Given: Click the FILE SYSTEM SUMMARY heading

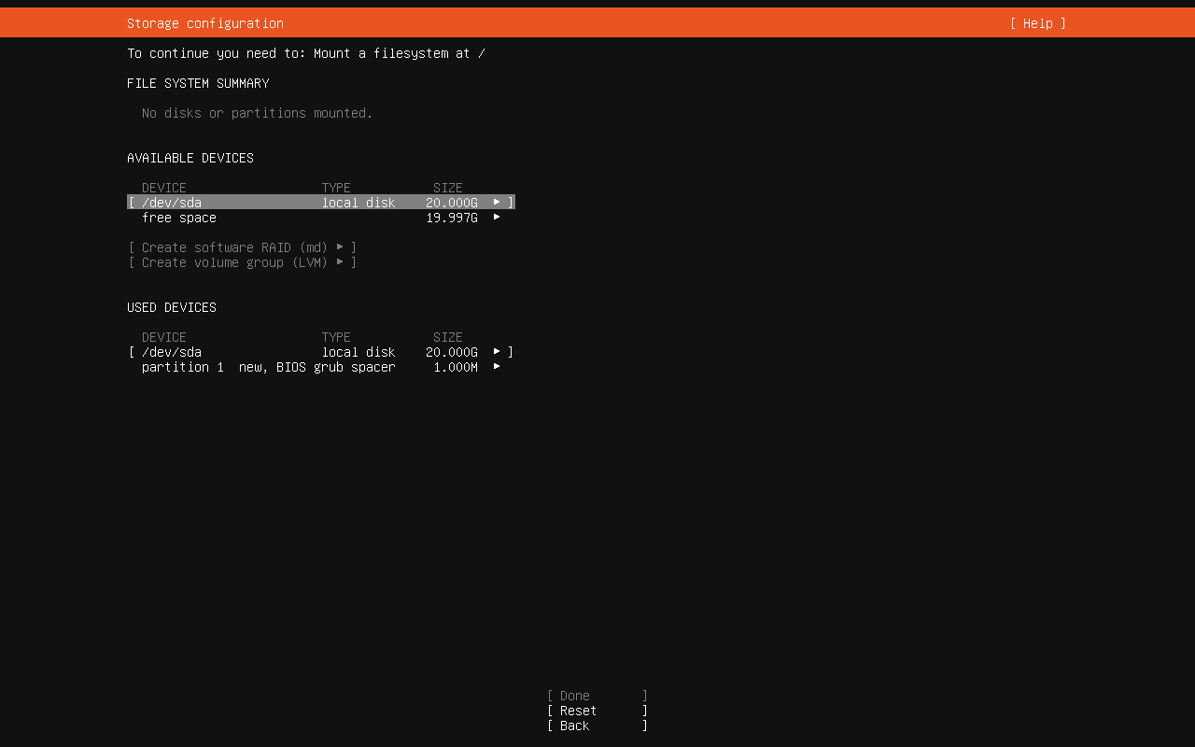Looking at the screenshot, I should (198, 83).
